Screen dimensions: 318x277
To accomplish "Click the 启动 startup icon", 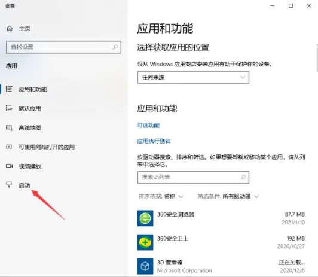I will point(9,185).
